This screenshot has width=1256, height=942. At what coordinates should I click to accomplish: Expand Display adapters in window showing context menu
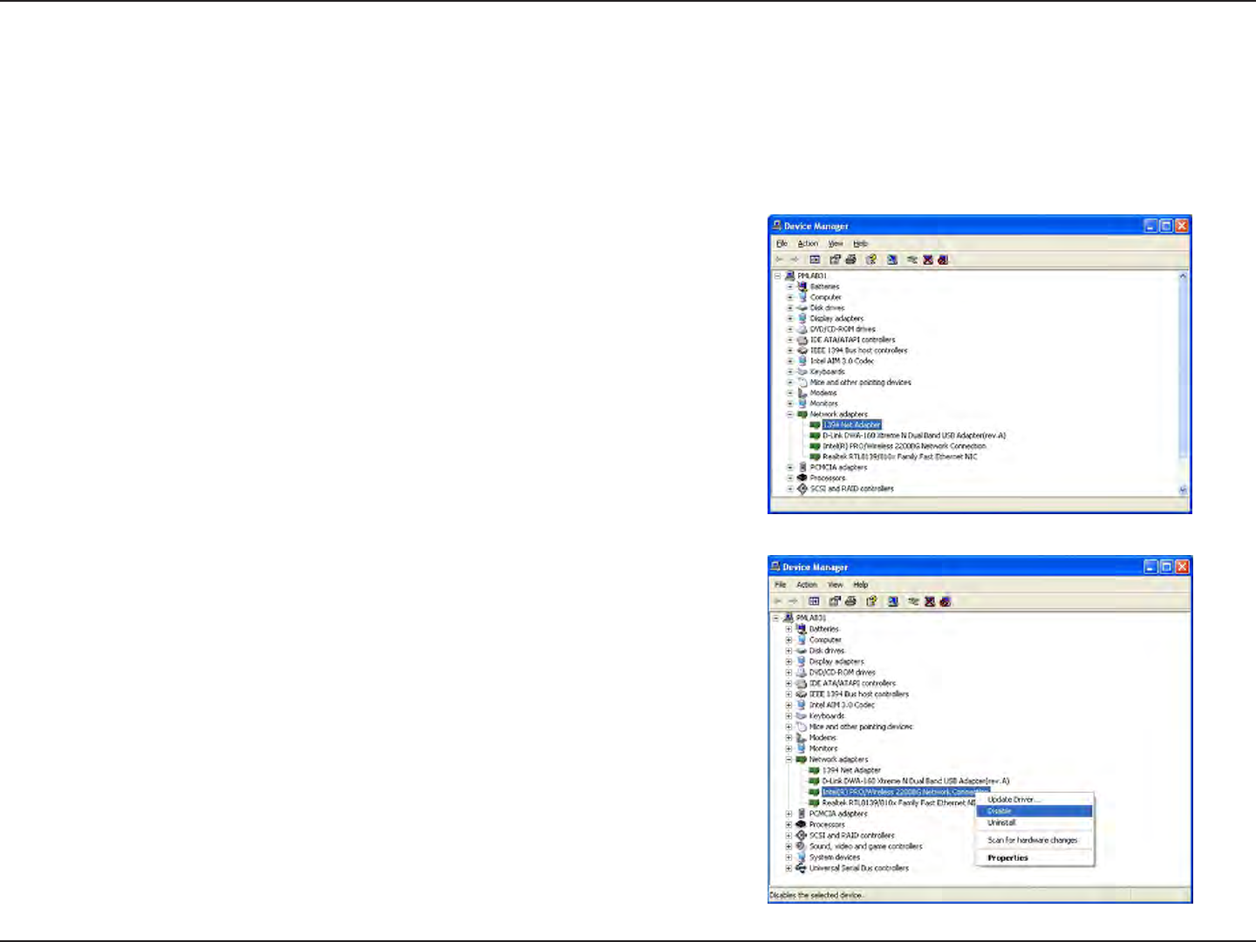788,661
